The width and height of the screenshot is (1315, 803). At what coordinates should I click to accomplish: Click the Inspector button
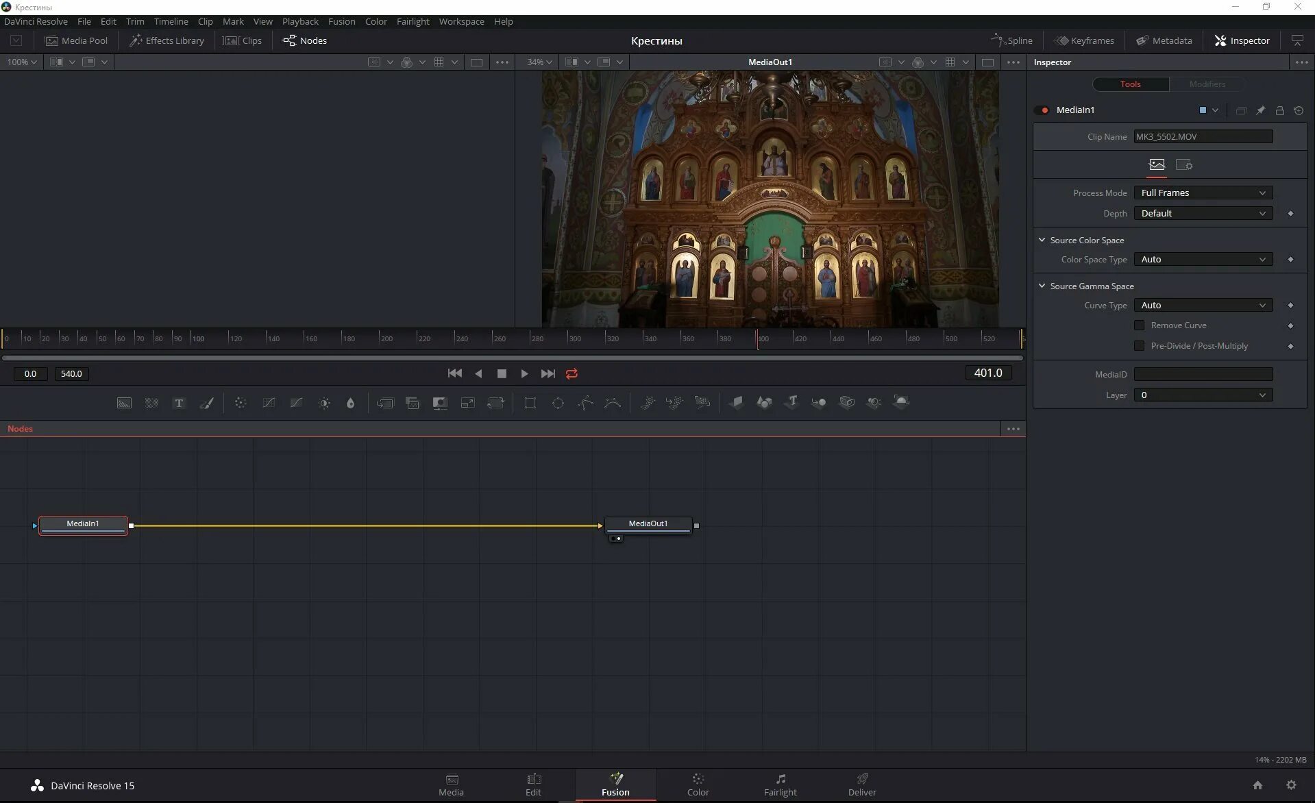click(1242, 40)
